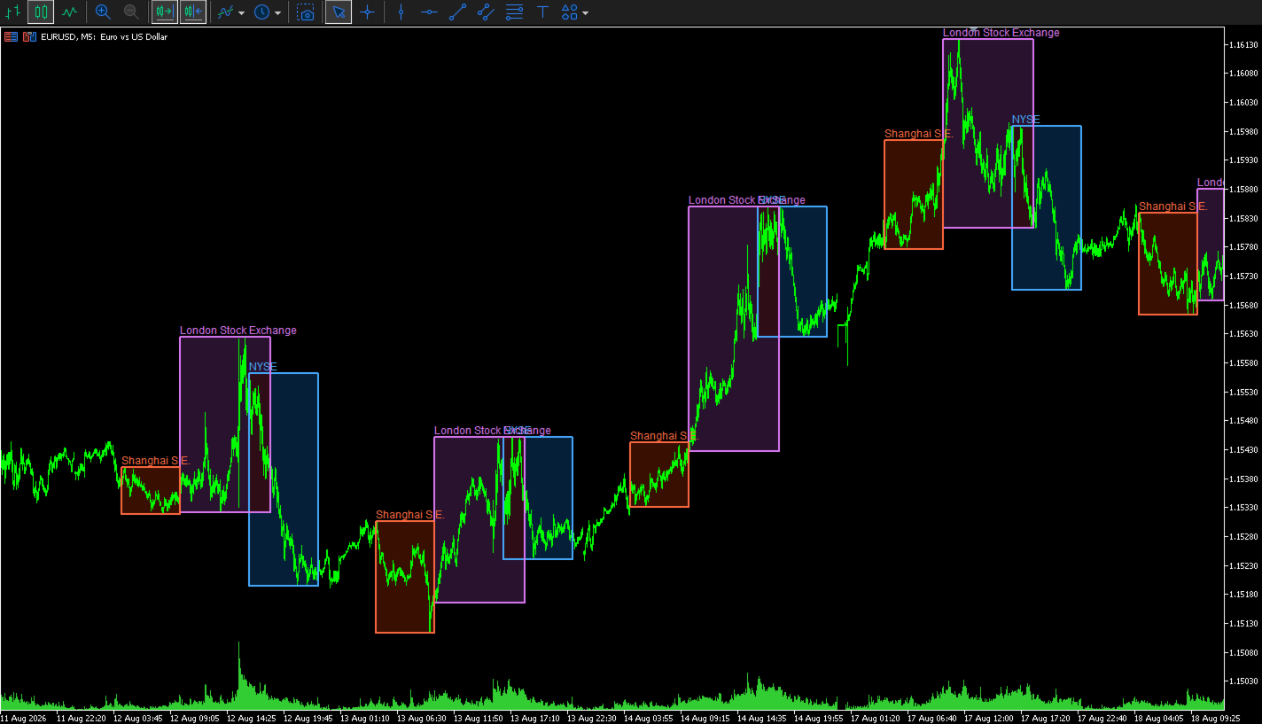Select the Fibonacci retracement tool
1262x724 pixels.
click(514, 12)
